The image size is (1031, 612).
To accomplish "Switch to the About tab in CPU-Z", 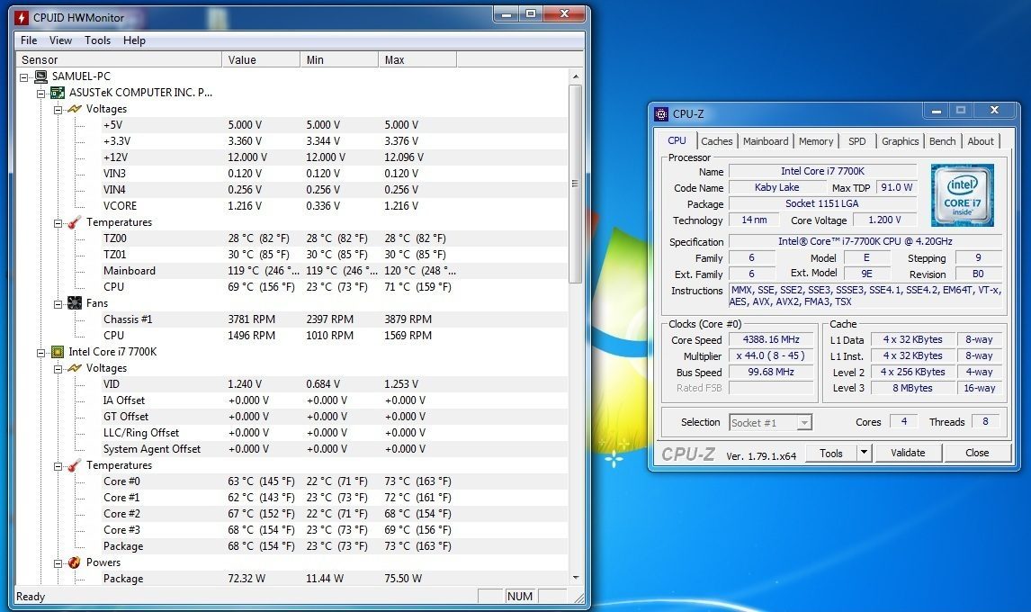I will [981, 141].
